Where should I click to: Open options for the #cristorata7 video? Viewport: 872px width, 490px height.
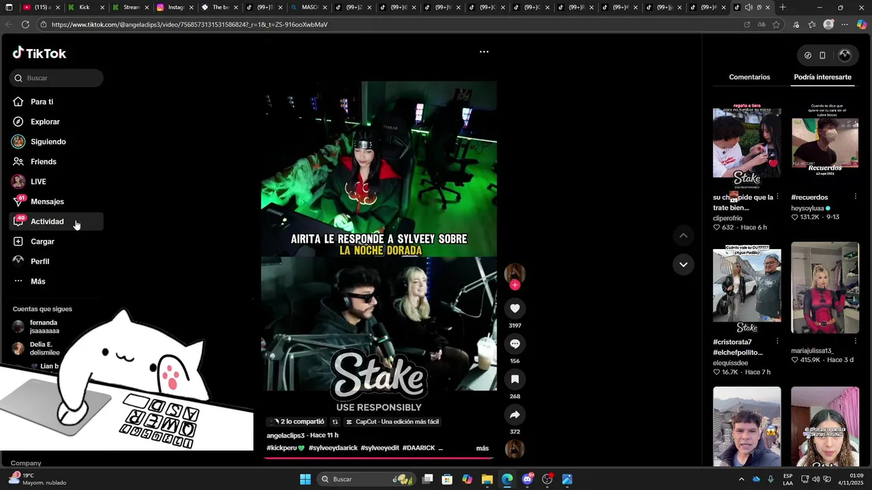(777, 342)
